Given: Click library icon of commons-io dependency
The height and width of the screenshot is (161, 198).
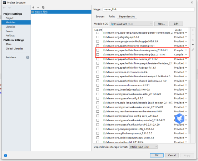Looking at the screenshot, I should tap(104, 72).
